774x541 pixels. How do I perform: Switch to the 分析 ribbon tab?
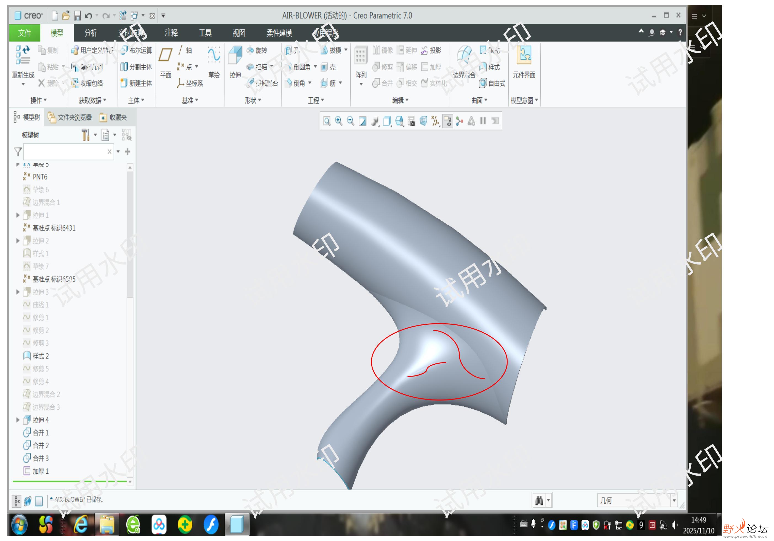(91, 33)
